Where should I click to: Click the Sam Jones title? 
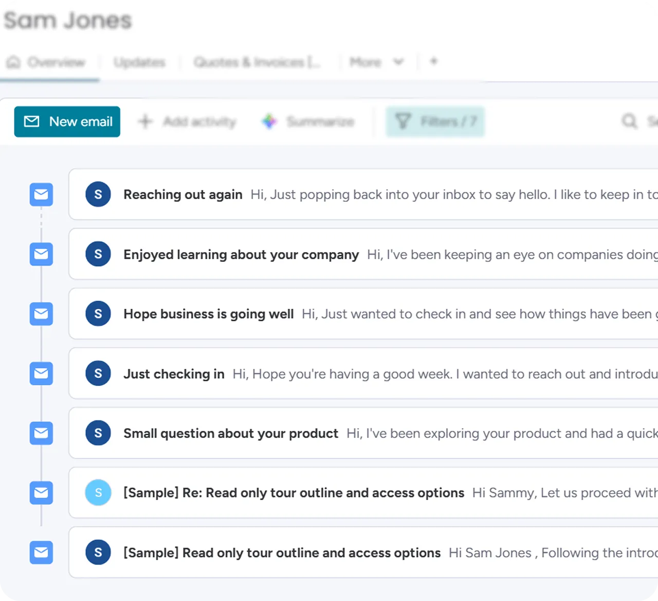click(x=68, y=21)
